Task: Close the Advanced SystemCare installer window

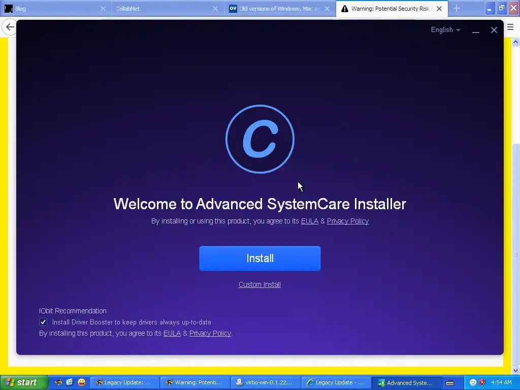Action: click(494, 30)
